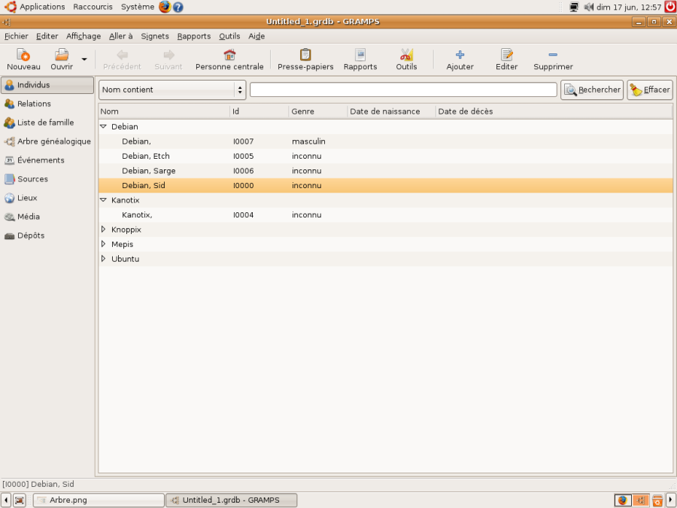Viewport: 677px width, 508px height.
Task: Click the Rechercher button
Action: tap(592, 90)
